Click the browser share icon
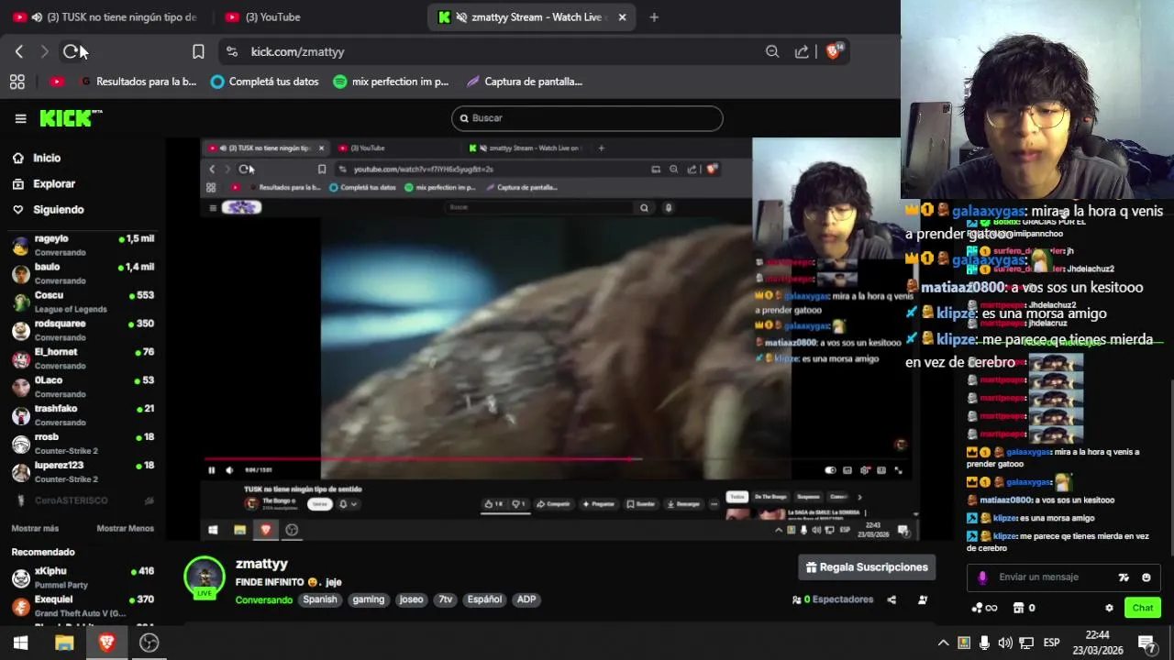Image resolution: width=1174 pixels, height=660 pixels. point(802,52)
